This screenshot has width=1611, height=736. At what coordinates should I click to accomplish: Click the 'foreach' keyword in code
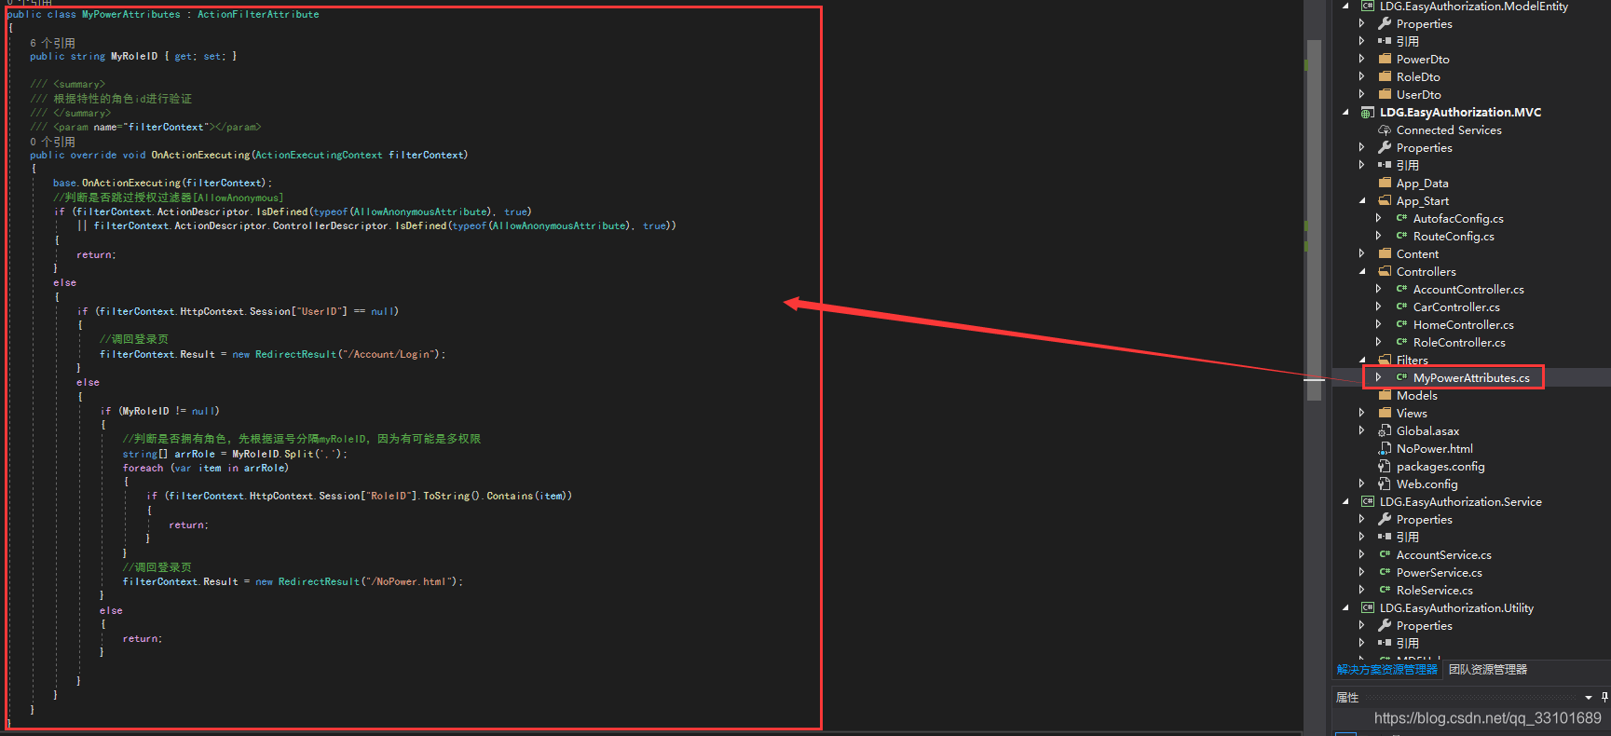point(143,468)
